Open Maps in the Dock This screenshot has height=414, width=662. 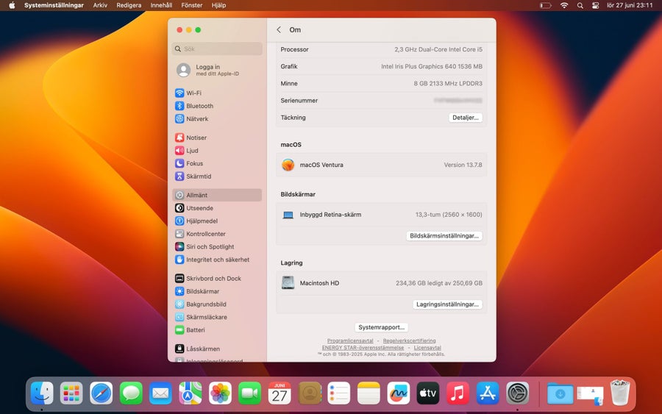[191, 393]
